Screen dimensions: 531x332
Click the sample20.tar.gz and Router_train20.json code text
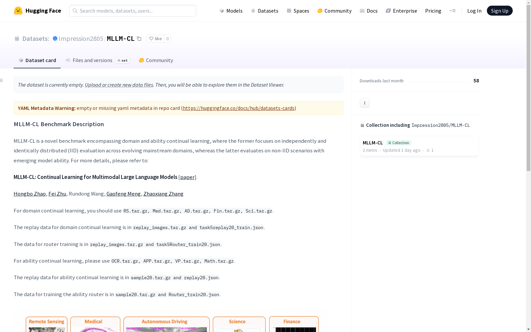point(167,294)
